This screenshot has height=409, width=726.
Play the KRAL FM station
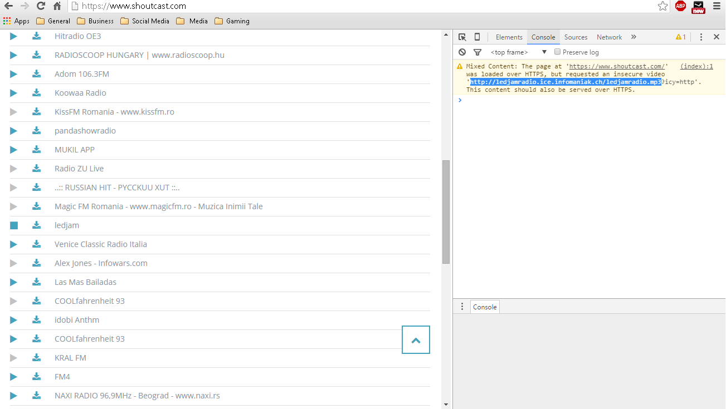click(x=13, y=358)
